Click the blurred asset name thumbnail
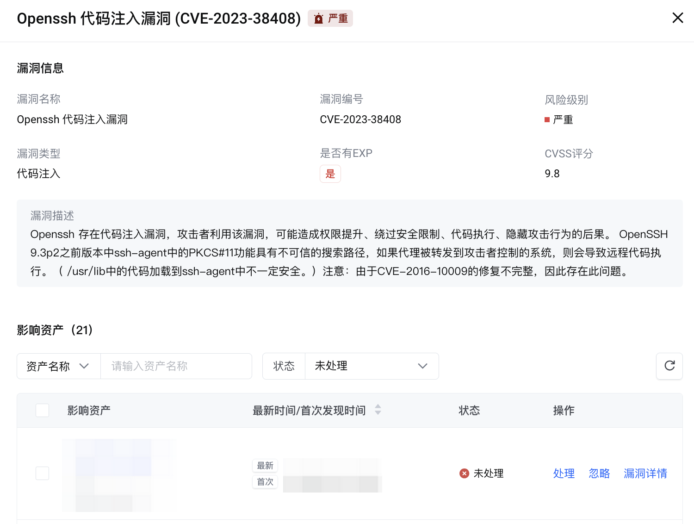Screen dimensions: 694x524 (x=119, y=475)
